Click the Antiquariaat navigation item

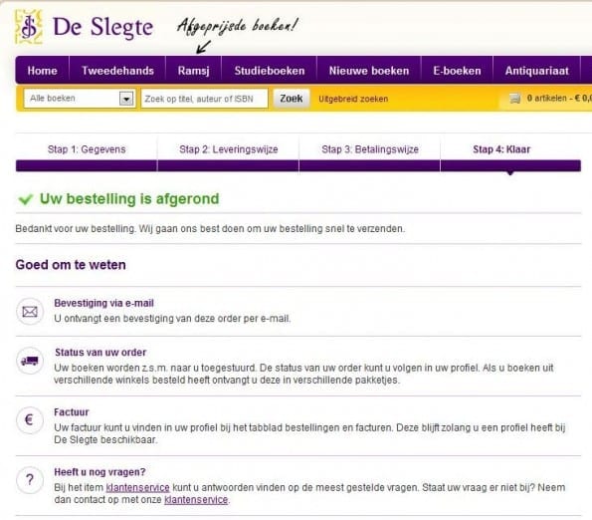536,71
